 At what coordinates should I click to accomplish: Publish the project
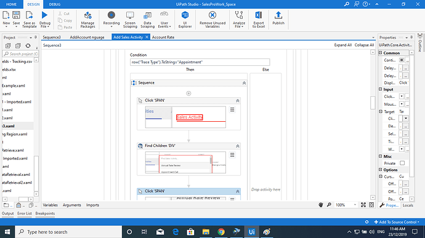278,18
